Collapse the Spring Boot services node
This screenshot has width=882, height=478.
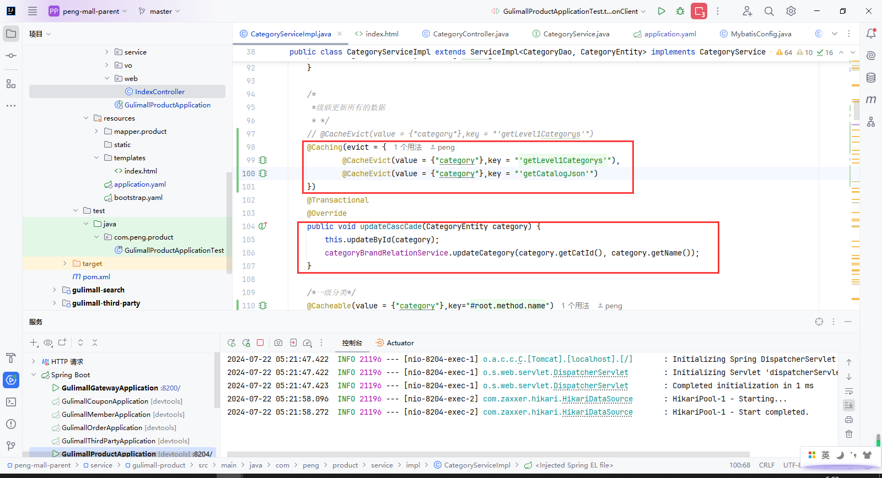point(34,374)
